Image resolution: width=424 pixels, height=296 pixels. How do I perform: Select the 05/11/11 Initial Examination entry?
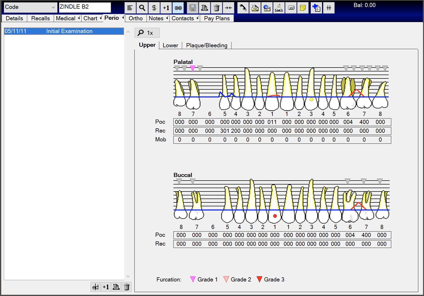(64, 31)
